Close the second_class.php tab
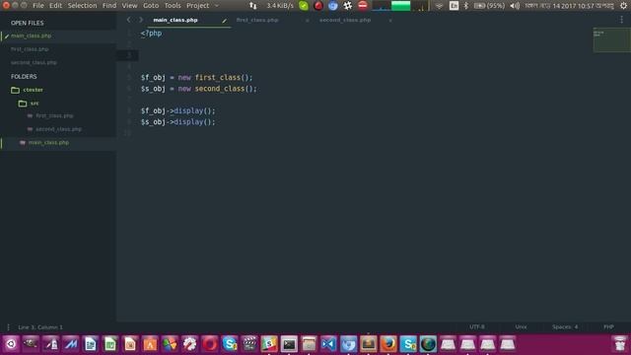631x355 pixels. [390, 20]
